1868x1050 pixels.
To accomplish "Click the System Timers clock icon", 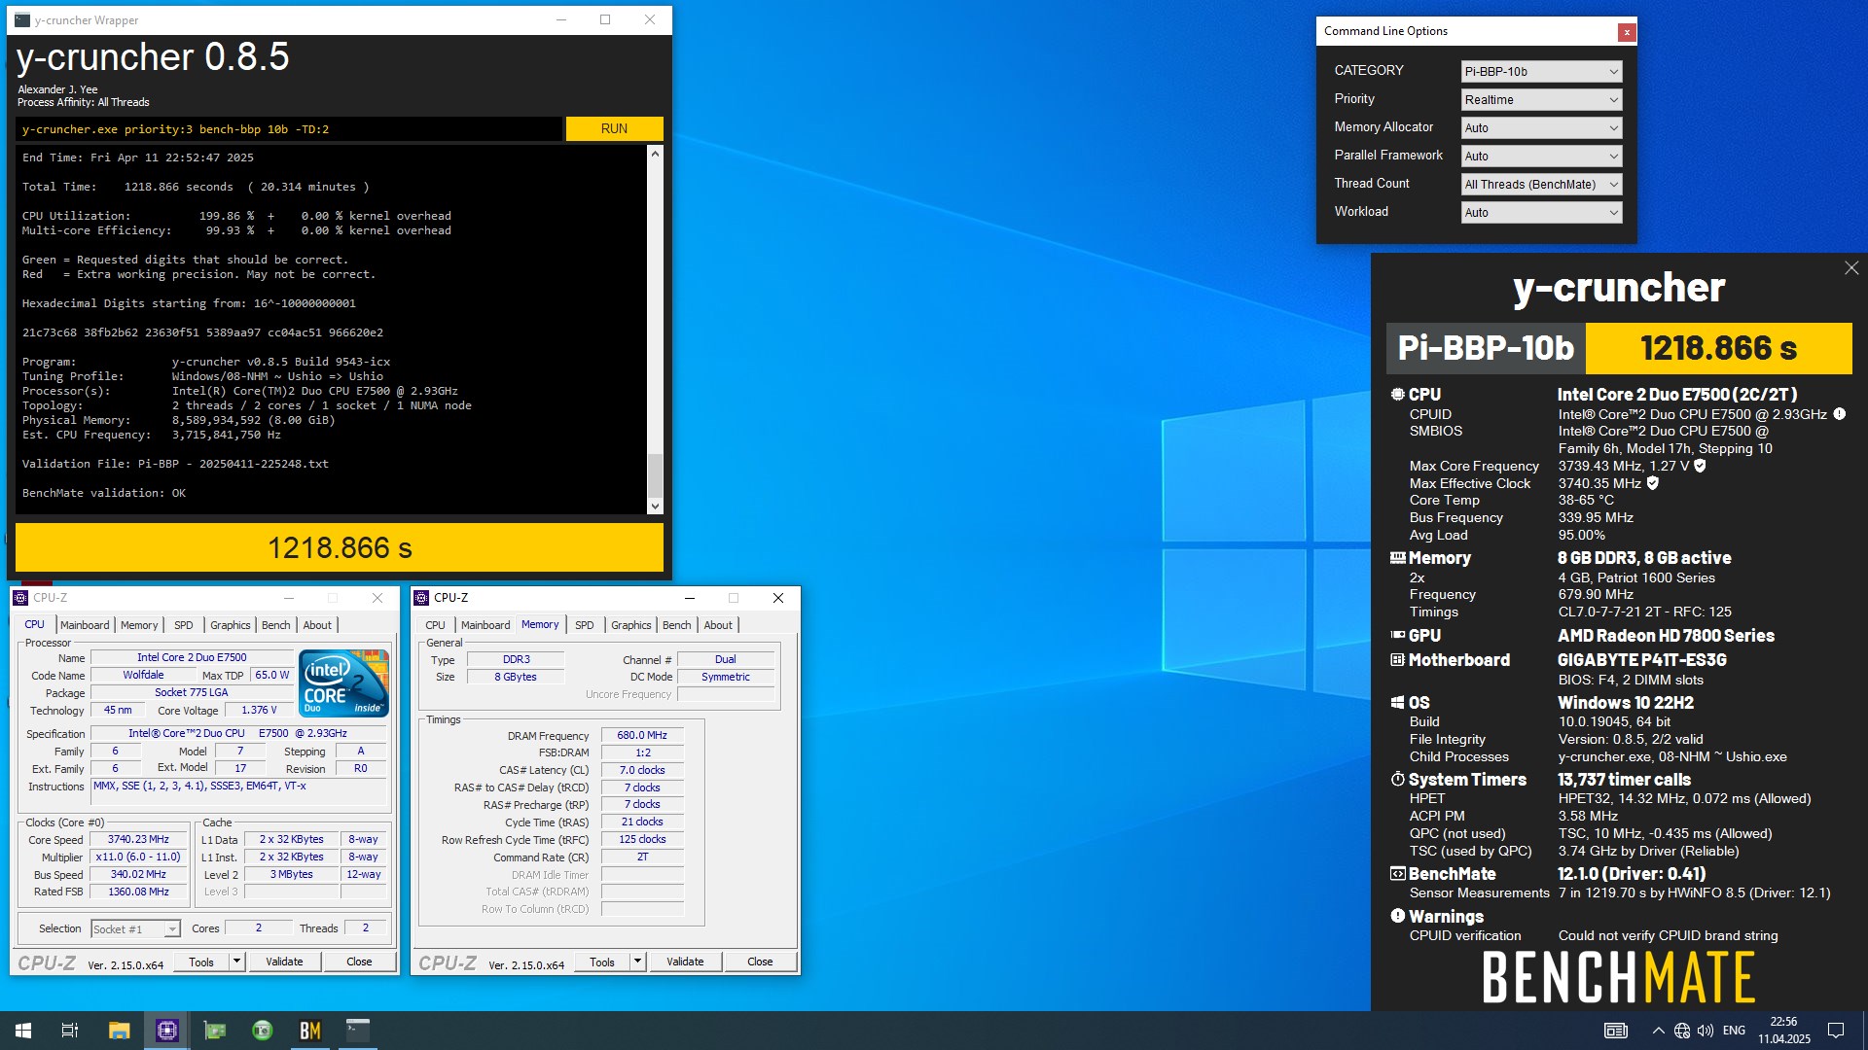I will click(1397, 780).
